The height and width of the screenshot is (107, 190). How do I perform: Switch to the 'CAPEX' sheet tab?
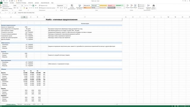click(34, 104)
